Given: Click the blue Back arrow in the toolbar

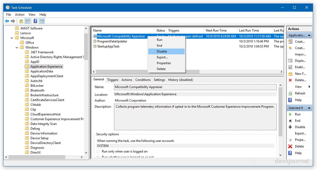Looking at the screenshot, I should click(x=7, y=21).
